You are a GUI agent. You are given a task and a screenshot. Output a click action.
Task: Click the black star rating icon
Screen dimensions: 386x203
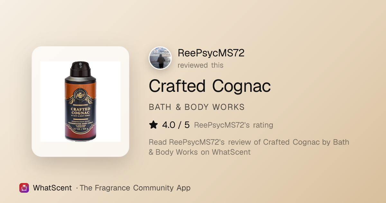[153, 125]
